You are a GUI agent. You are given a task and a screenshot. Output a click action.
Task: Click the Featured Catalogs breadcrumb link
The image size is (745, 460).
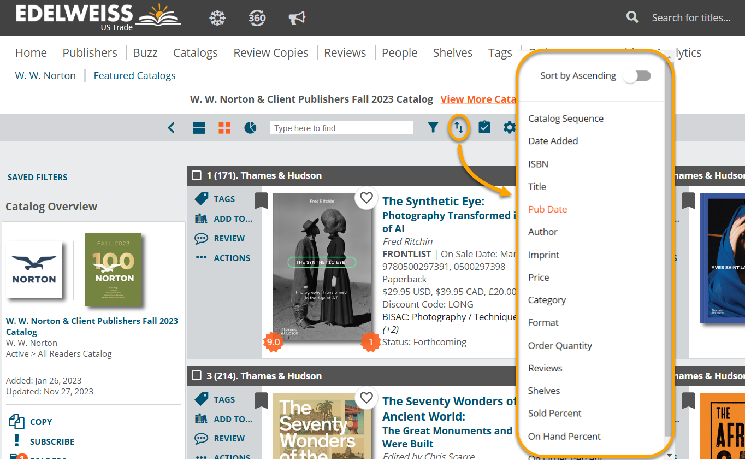click(134, 76)
